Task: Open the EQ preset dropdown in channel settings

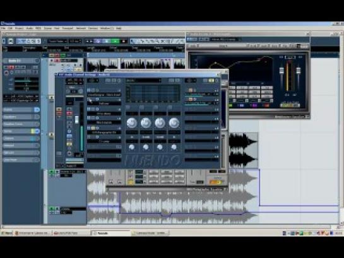Action: click(x=143, y=81)
